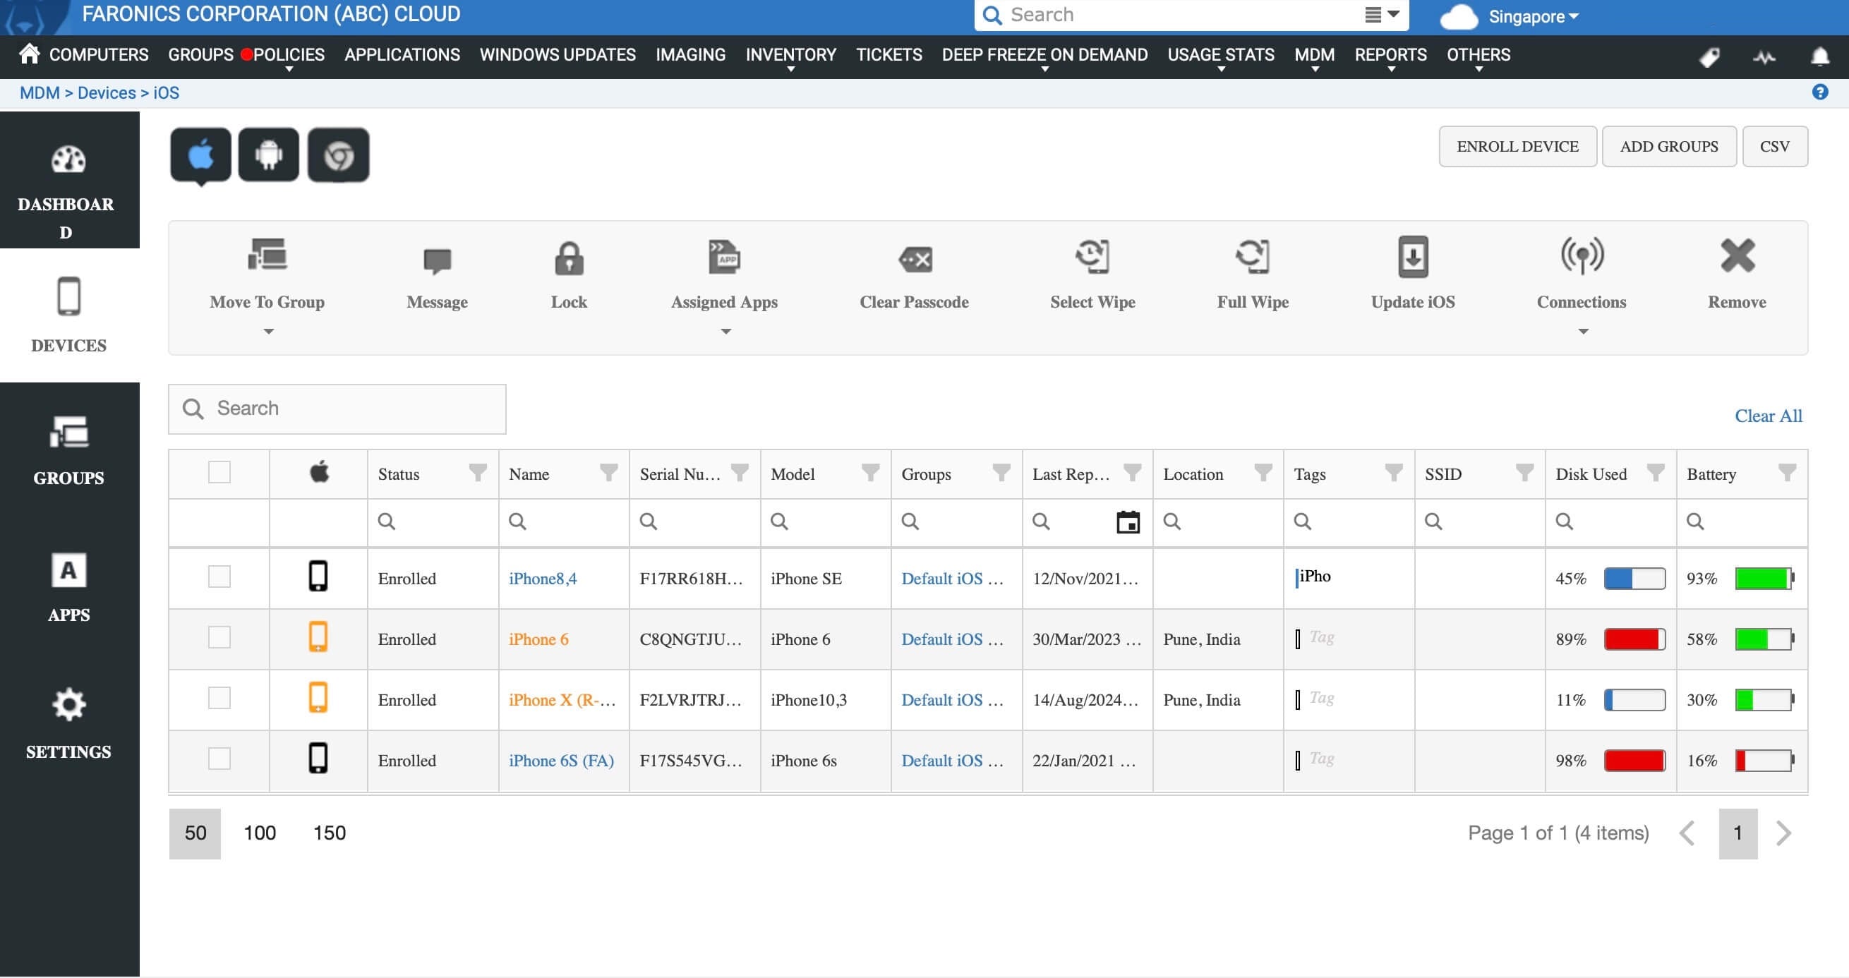Viewport: 1849px width, 978px height.
Task: Click the device list Search field
Action: point(337,409)
